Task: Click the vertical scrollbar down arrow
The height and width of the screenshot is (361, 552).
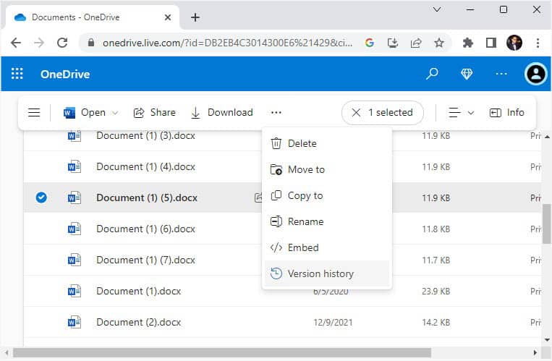Action: pyautogui.click(x=547, y=340)
